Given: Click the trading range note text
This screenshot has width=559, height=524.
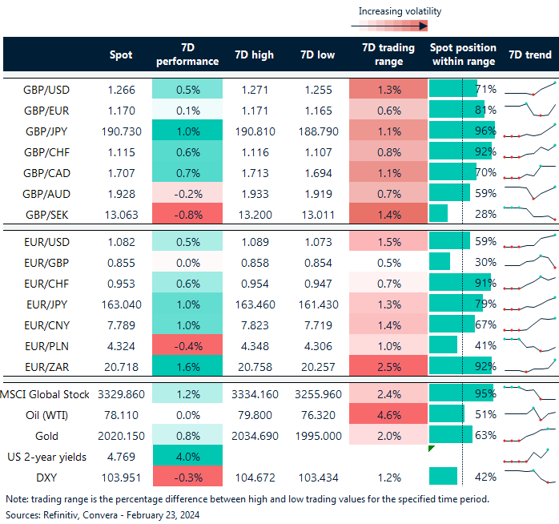Looking at the screenshot, I should [247, 498].
